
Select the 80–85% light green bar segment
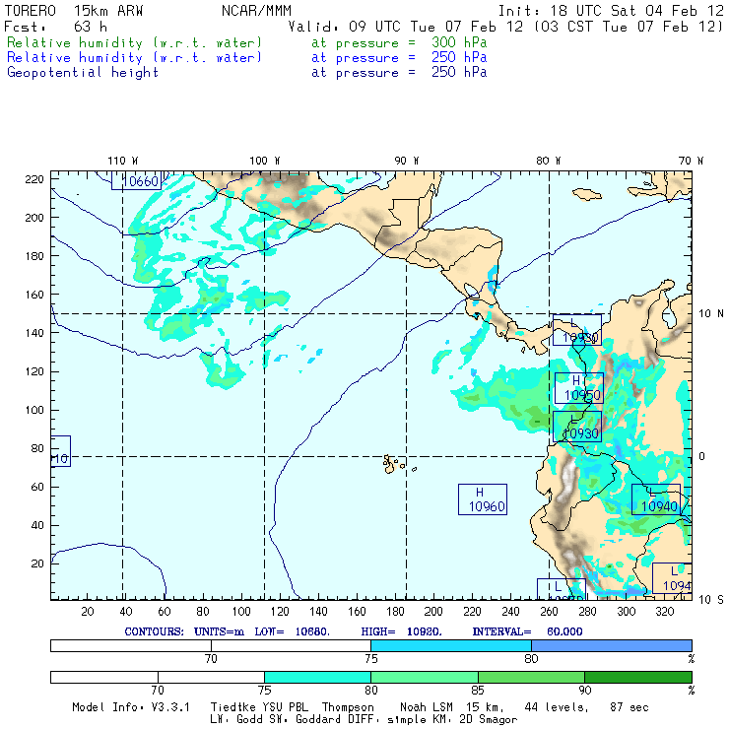[425, 677]
